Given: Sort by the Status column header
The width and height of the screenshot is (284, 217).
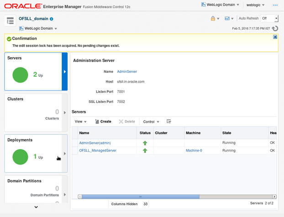Looking at the screenshot, I should coord(145,133).
